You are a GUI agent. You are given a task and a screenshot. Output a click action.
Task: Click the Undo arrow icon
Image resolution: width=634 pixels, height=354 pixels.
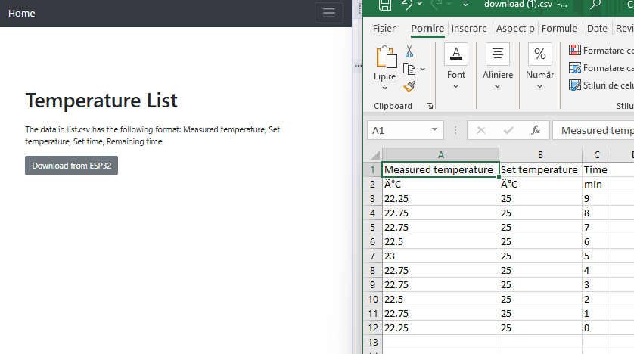(407, 5)
